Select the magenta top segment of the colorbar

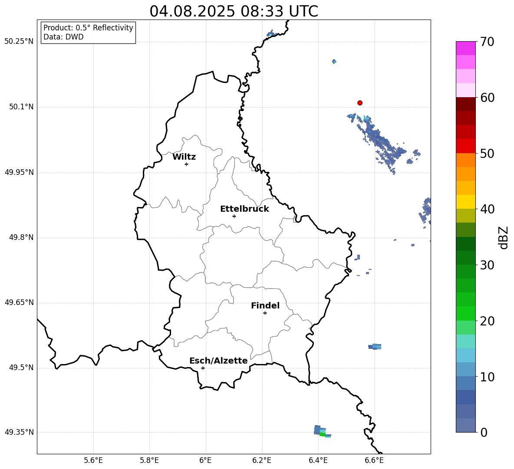point(466,48)
